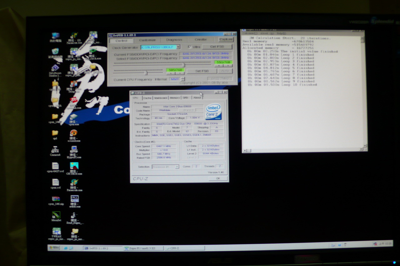
Task: Click the MMT frequency mode spinner
Action: point(182,79)
